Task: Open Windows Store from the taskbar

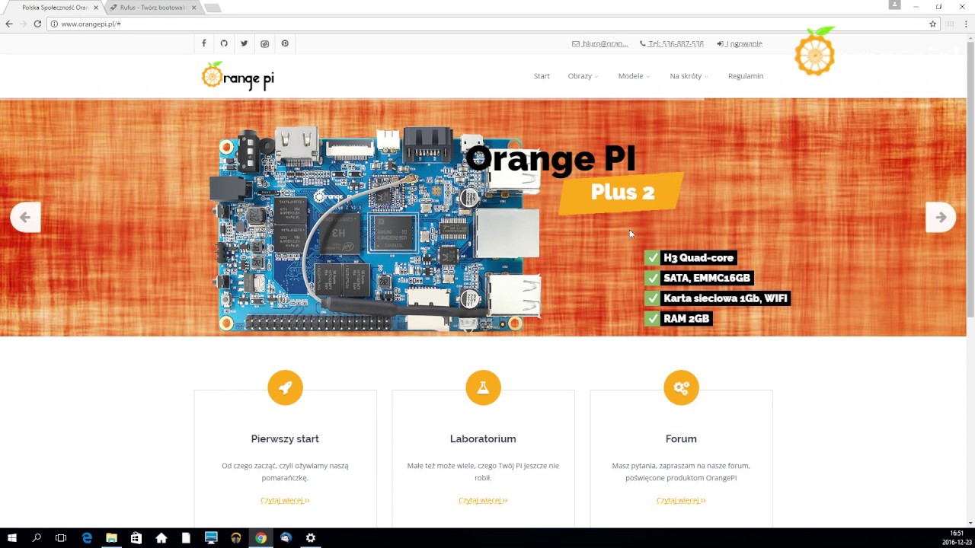Action: click(136, 537)
